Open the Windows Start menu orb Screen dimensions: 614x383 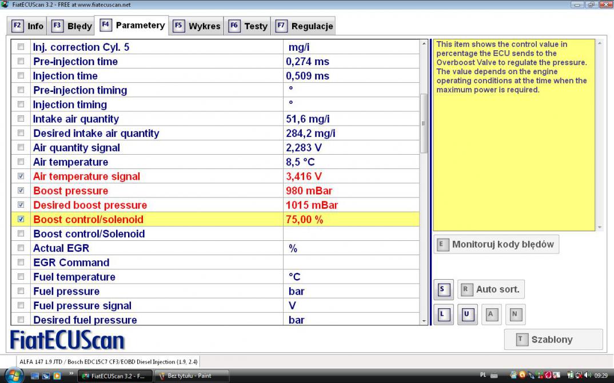pos(14,375)
